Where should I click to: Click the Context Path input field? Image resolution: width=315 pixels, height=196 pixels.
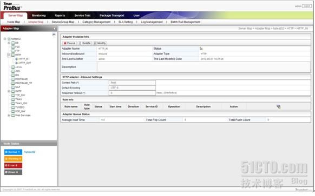coord(132,83)
